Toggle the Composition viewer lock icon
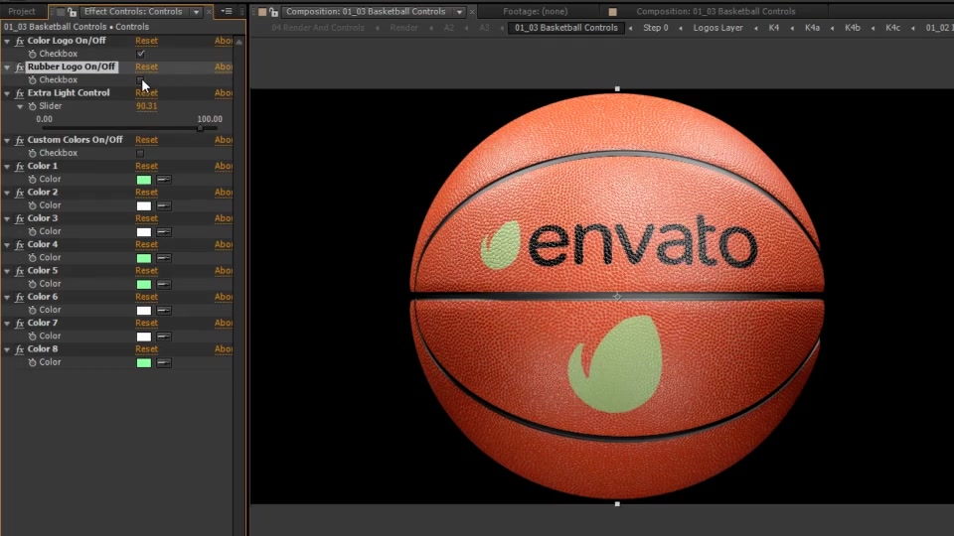The width and height of the screenshot is (954, 536). (274, 12)
